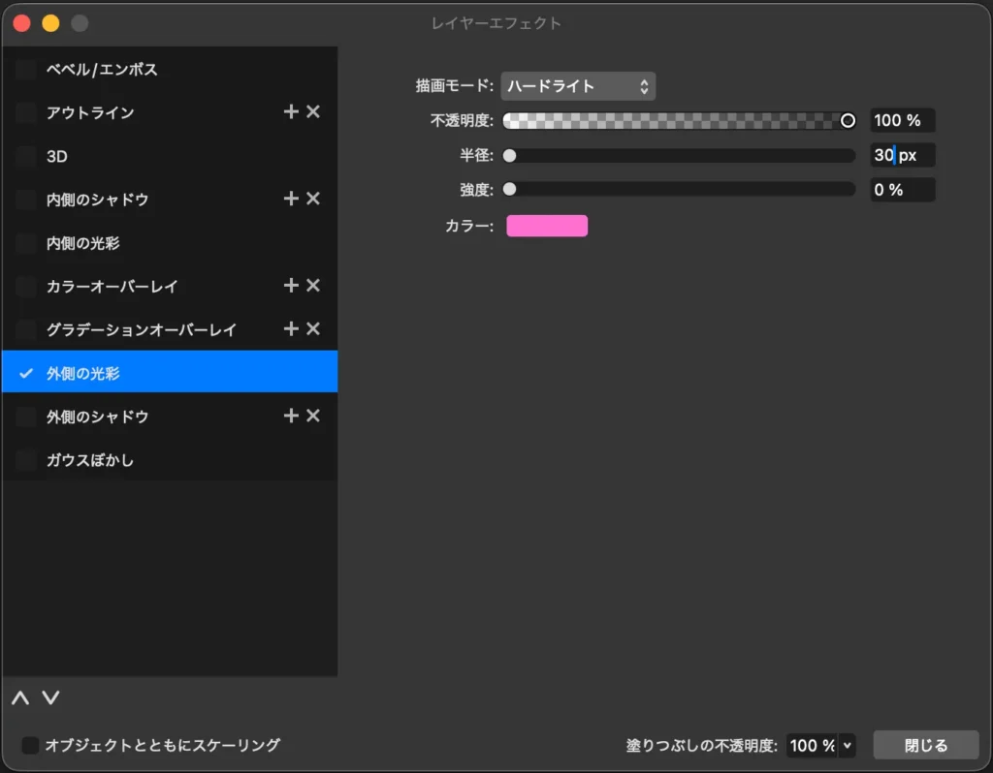Click the 不透明度 slider handle
The height and width of the screenshot is (773, 993).
[x=849, y=120]
